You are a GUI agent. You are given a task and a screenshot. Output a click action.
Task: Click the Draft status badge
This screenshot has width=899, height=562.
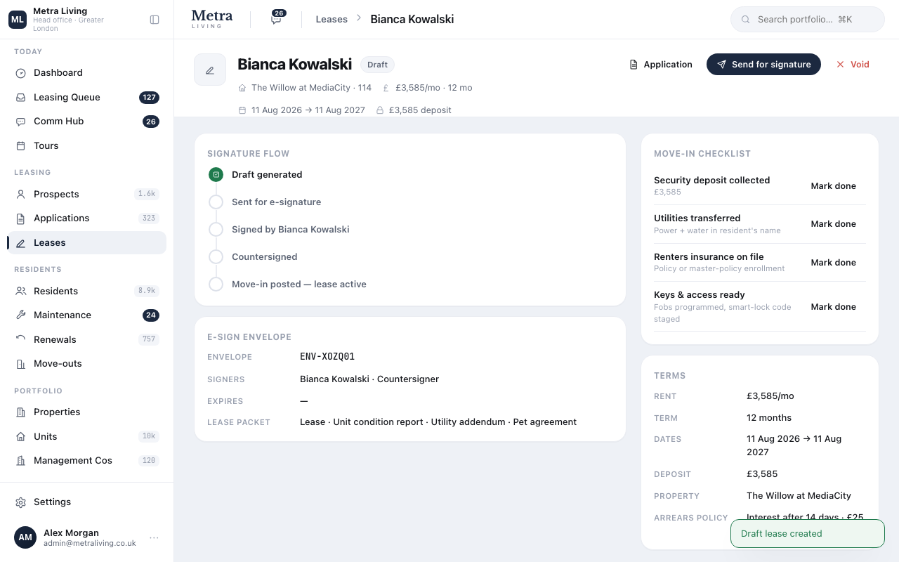pos(377,65)
